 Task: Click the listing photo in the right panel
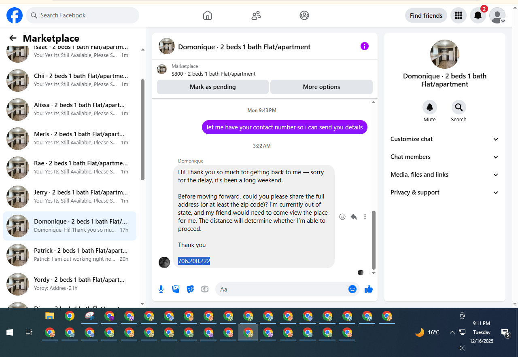[x=444, y=54]
